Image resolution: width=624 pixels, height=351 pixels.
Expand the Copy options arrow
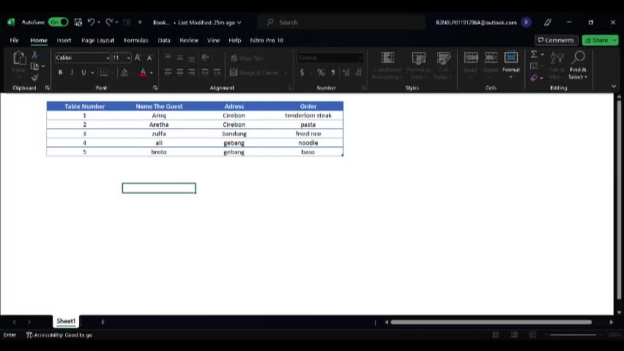click(x=43, y=66)
